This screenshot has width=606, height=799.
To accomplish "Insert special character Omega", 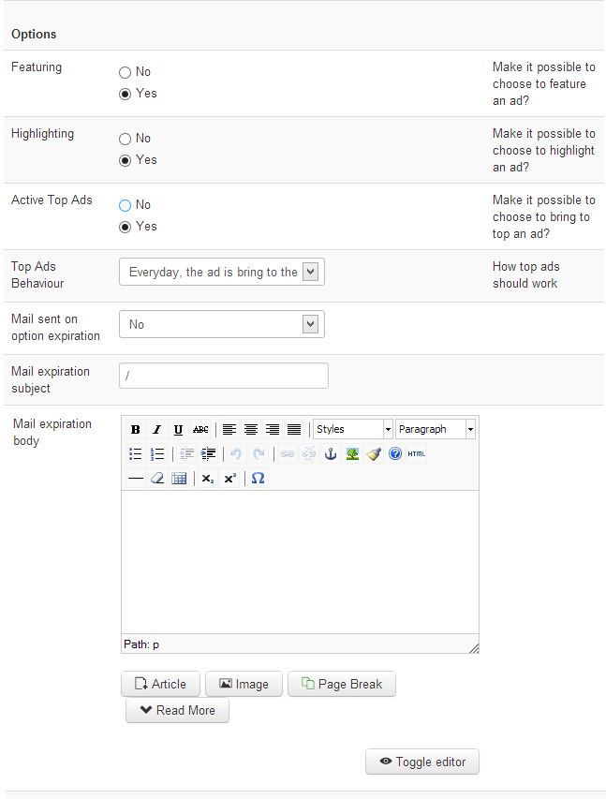I will (x=258, y=479).
